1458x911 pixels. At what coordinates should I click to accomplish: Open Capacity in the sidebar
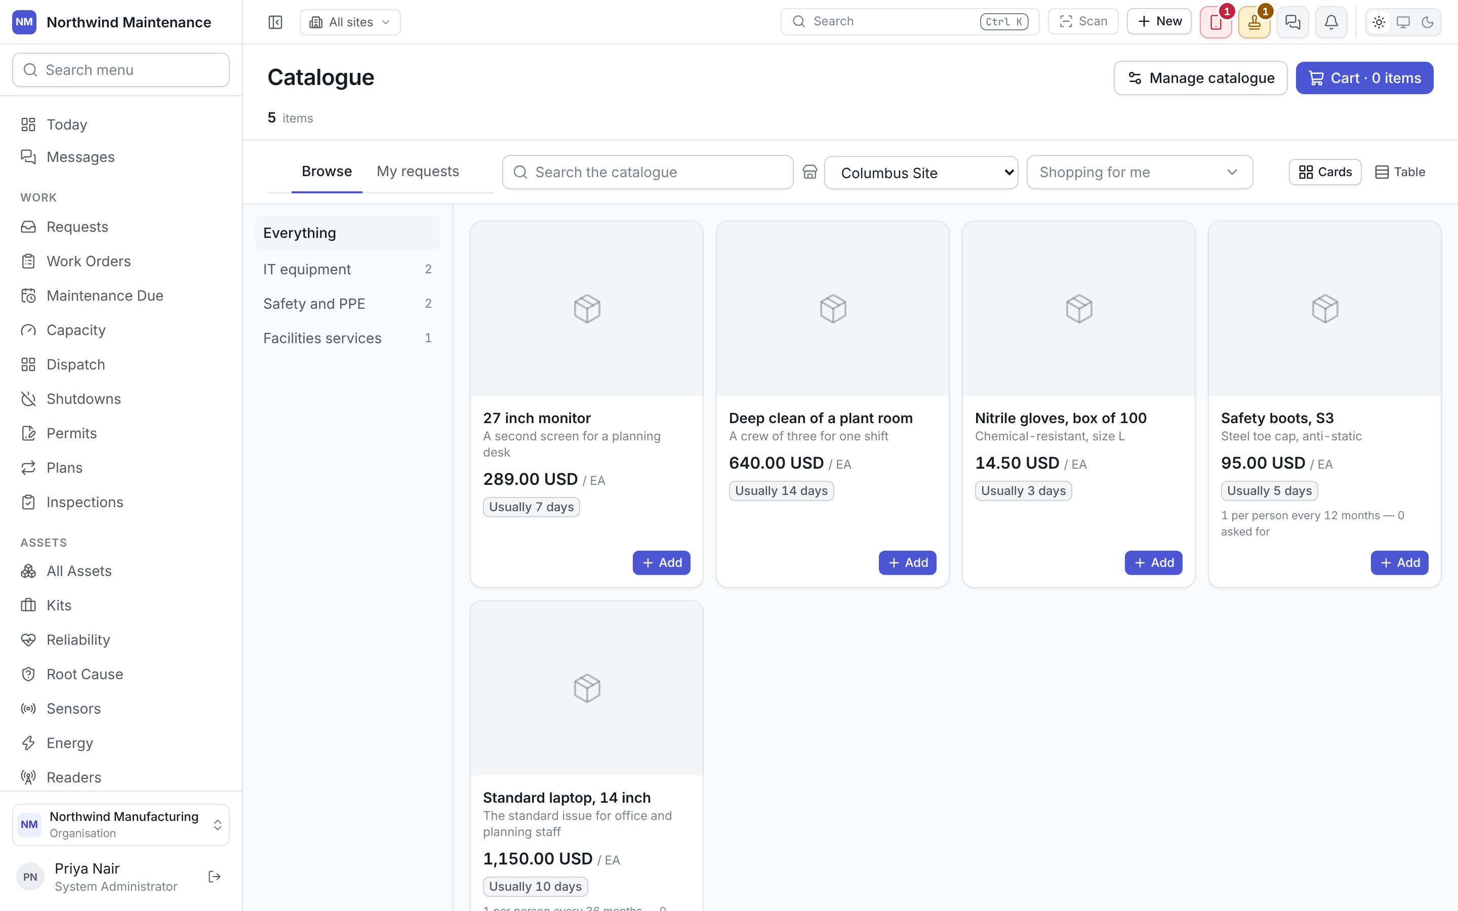click(121, 330)
